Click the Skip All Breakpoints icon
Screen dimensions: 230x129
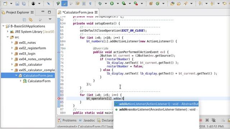pos(48,4)
